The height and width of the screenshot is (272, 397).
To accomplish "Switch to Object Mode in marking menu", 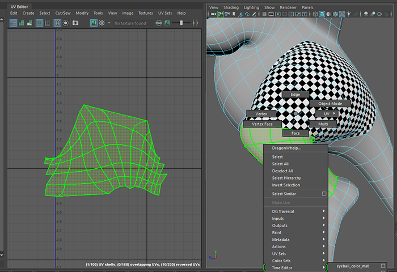I will coord(330,104).
